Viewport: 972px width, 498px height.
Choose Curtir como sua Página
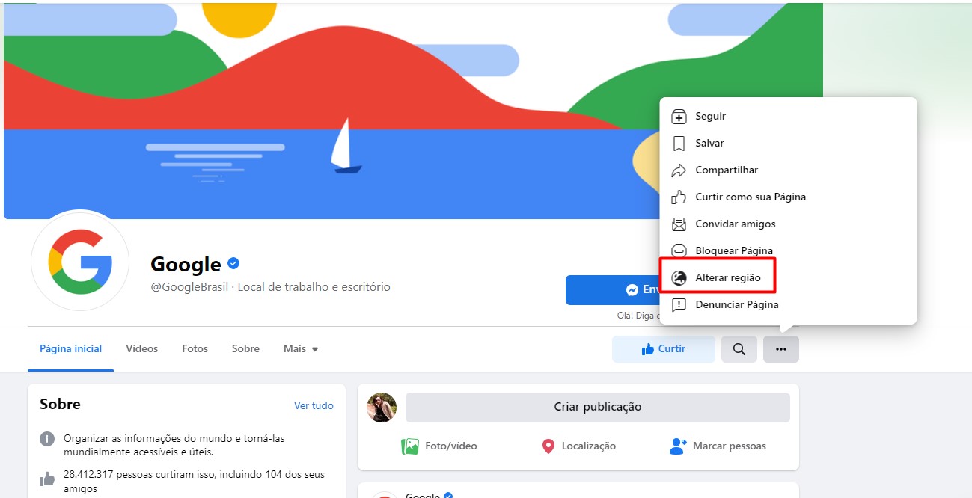pyautogui.click(x=788, y=197)
